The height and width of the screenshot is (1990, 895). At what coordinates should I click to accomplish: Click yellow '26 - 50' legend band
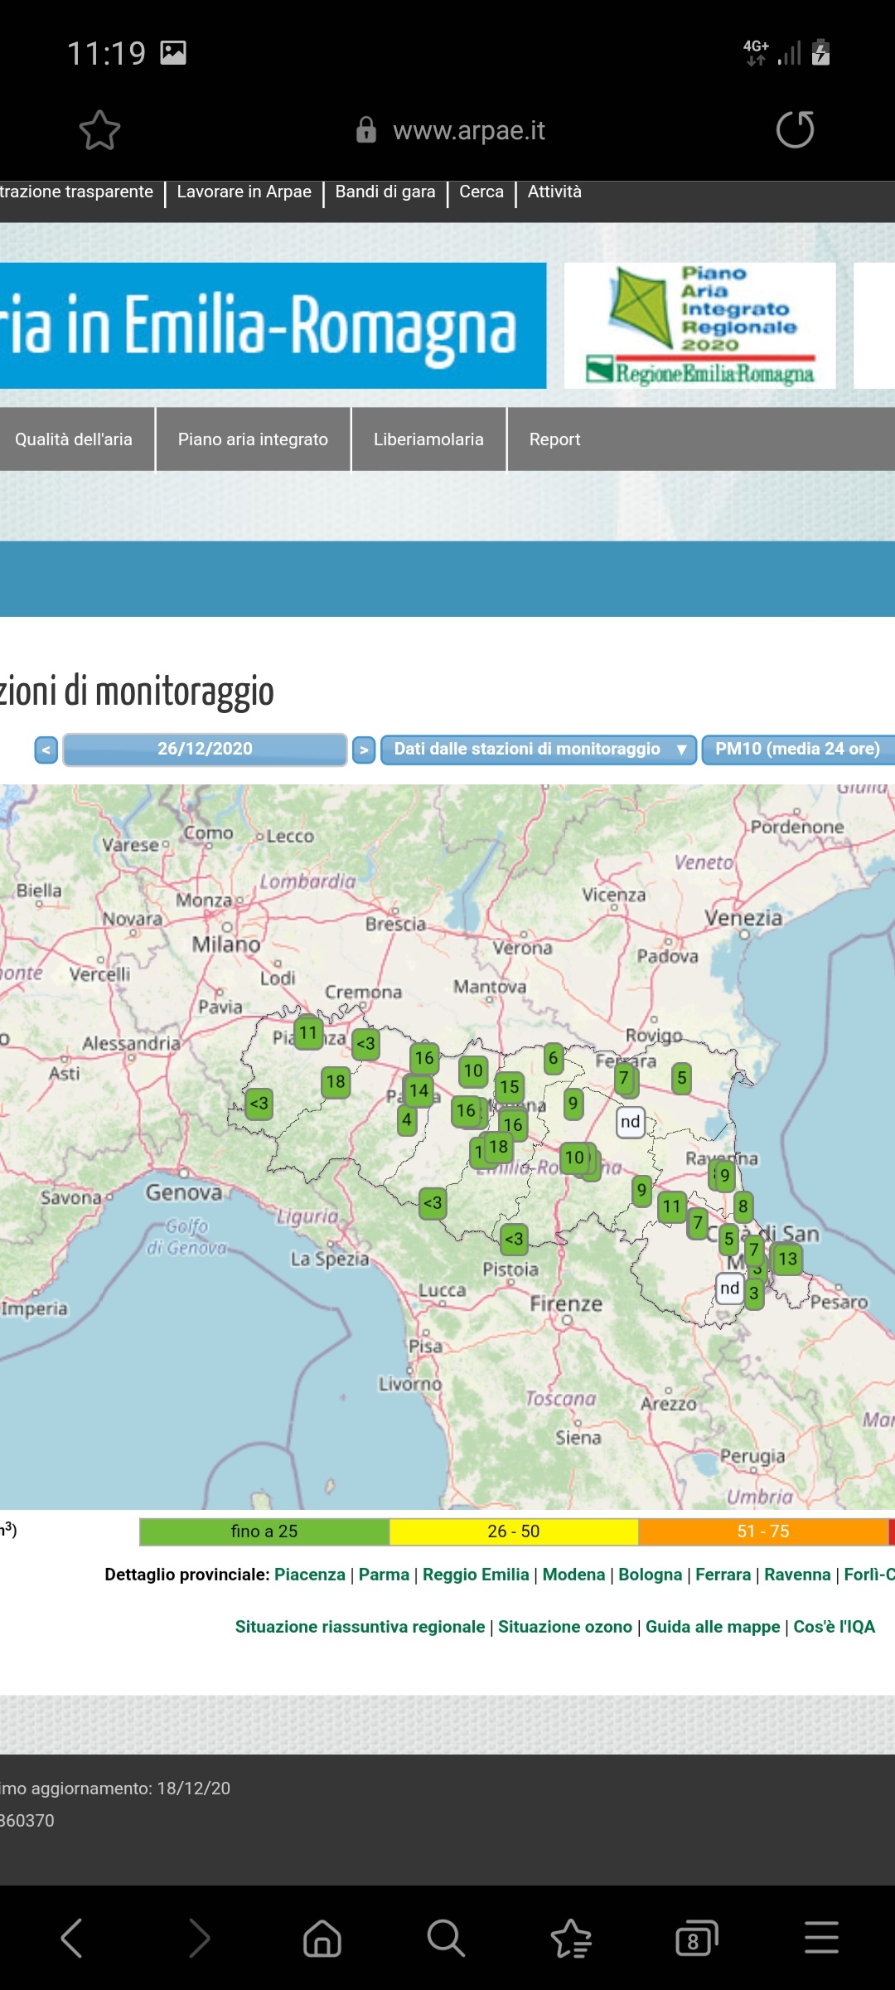pyautogui.click(x=514, y=1531)
